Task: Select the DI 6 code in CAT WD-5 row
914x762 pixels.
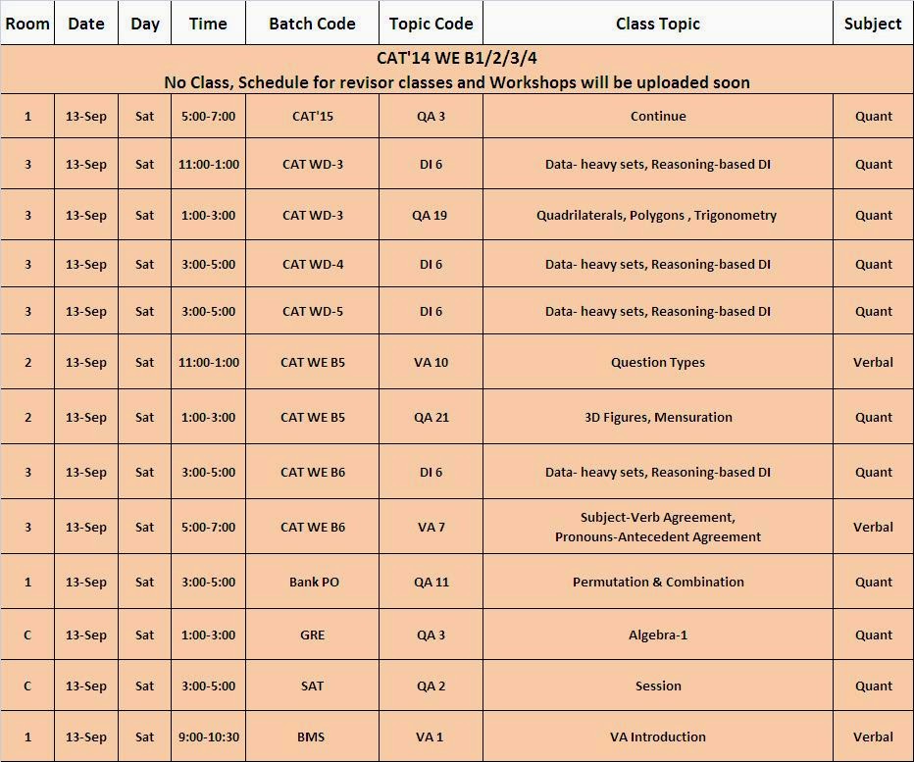Action: (431, 311)
